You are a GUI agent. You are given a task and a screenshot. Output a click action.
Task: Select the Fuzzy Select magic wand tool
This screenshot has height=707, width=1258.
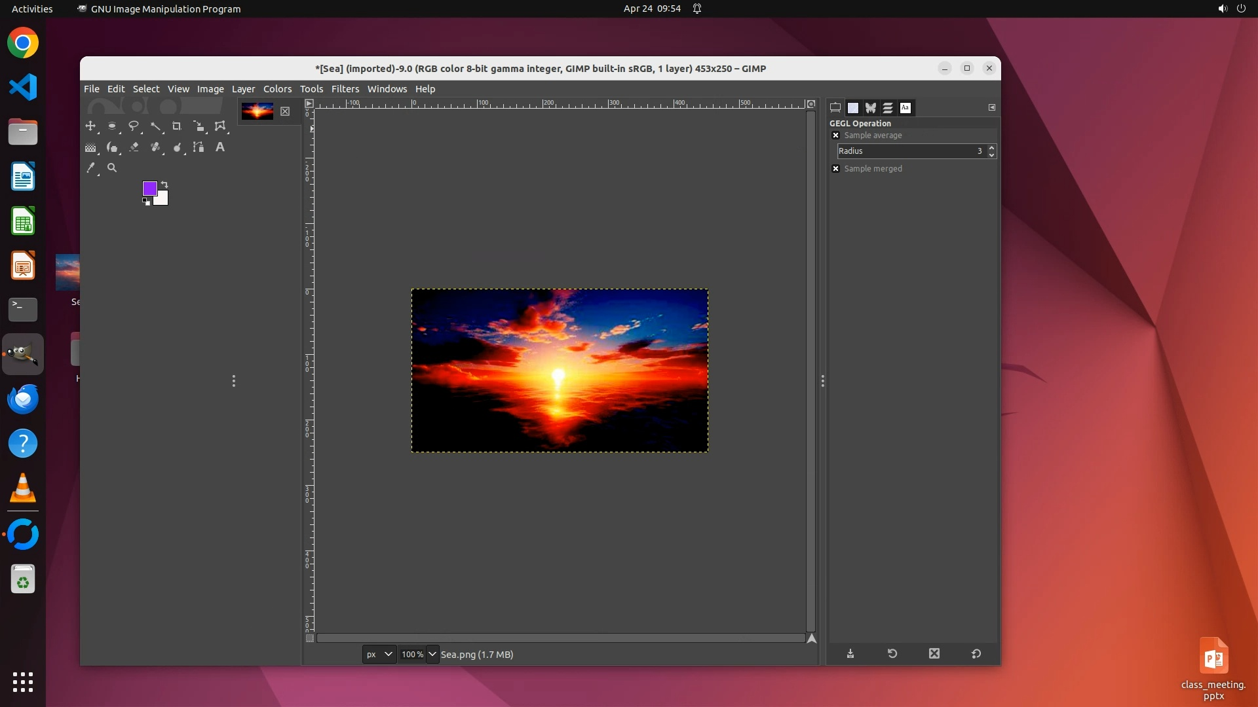[155, 126]
